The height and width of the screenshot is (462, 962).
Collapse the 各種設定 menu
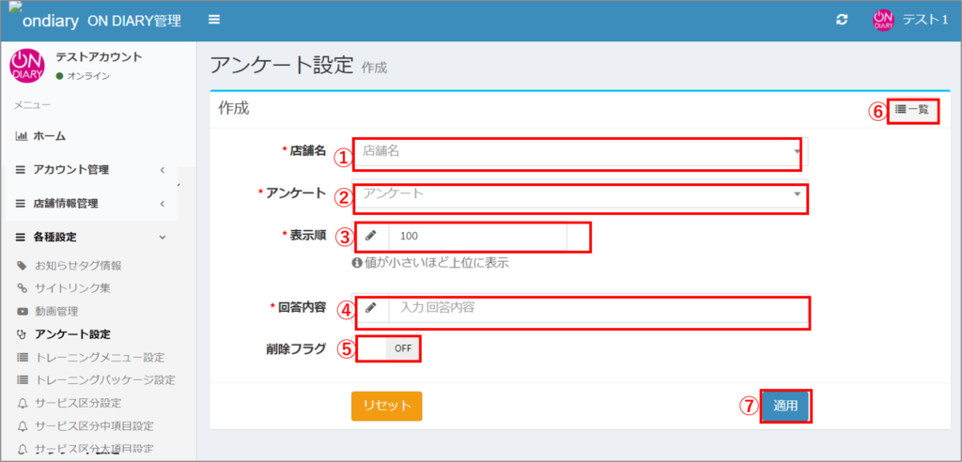(89, 238)
